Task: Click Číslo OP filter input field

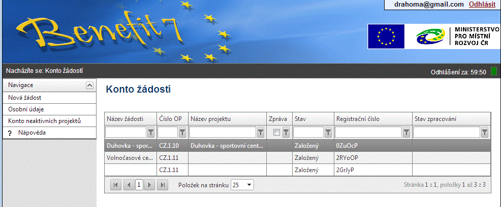Action: pyautogui.click(x=168, y=133)
